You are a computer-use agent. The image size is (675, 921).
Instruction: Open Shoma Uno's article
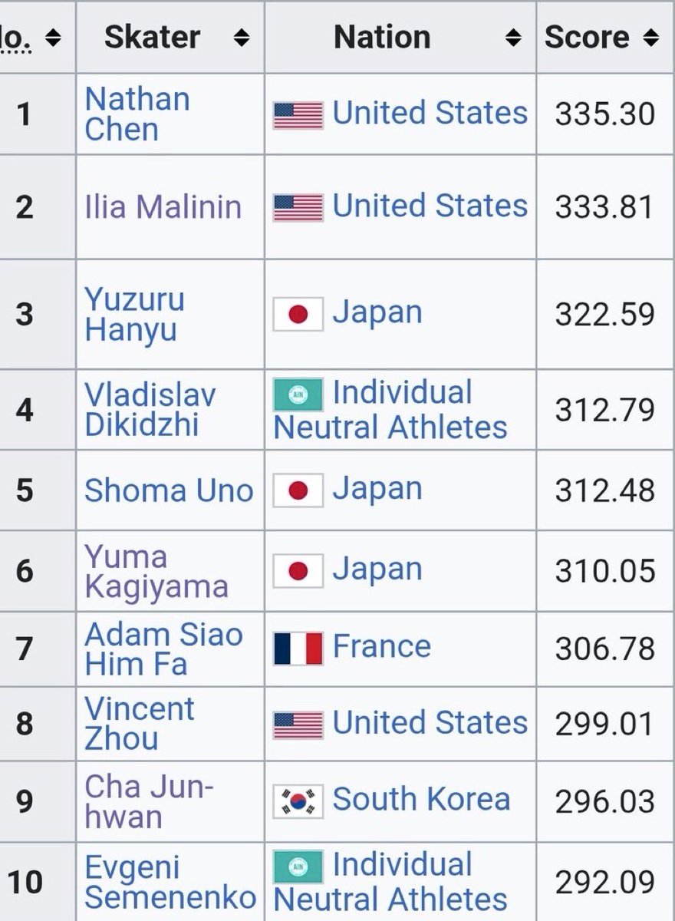click(x=169, y=491)
